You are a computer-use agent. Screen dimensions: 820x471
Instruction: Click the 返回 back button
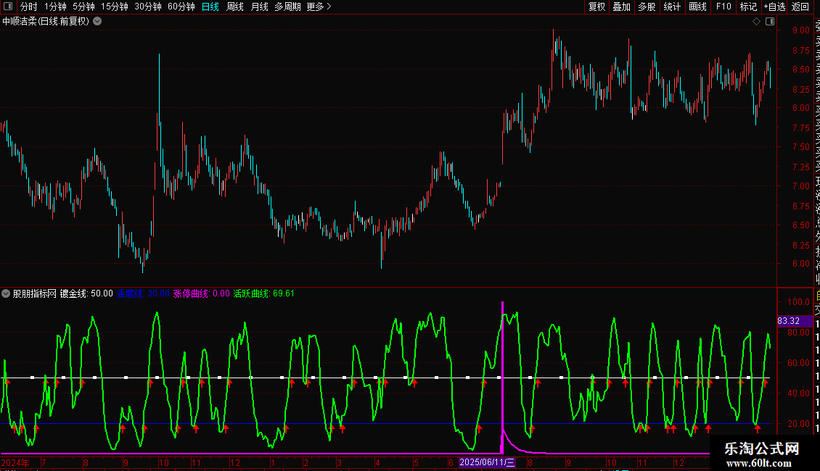tap(800, 7)
